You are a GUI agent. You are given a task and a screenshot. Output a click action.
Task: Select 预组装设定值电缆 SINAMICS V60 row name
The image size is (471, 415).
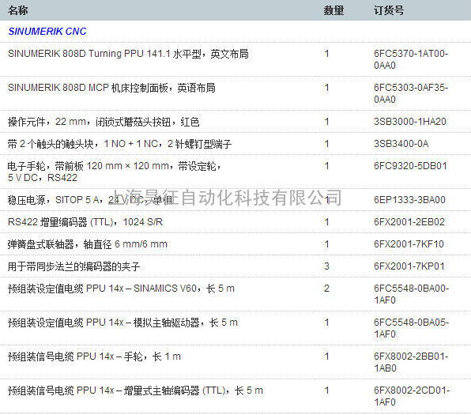pyautogui.click(x=121, y=289)
